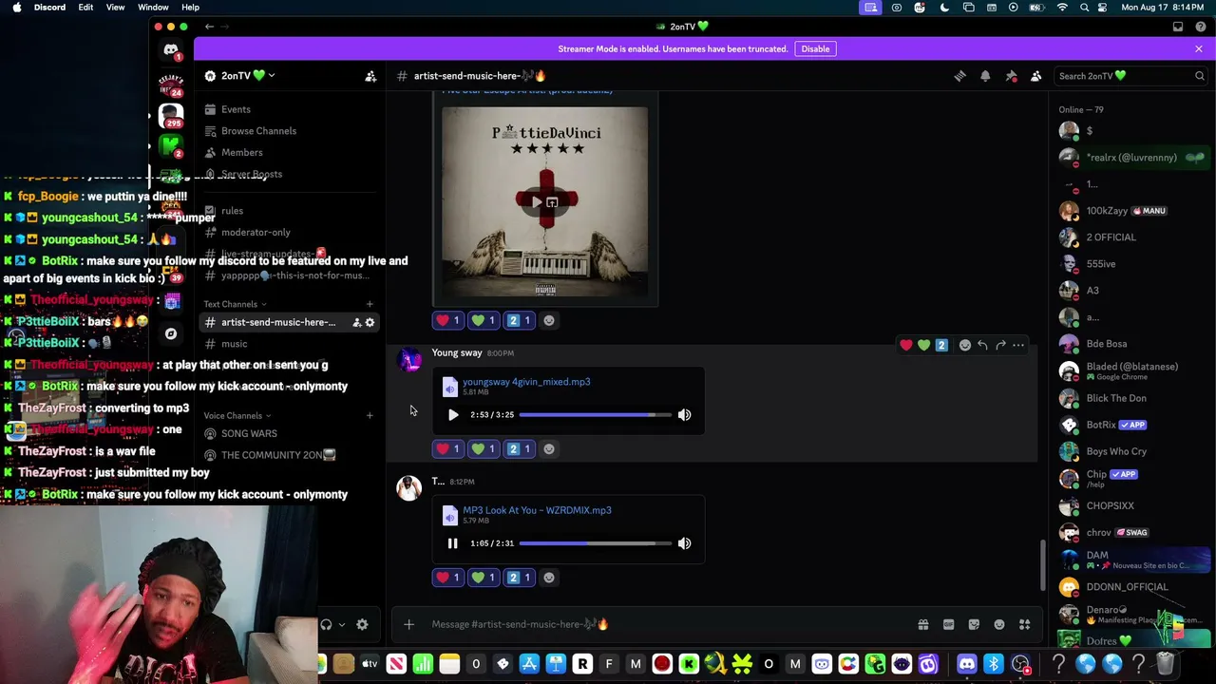Screen dimensions: 1216x684
Task: Toggle the 2 reaction on Look At You post
Action: [x=520, y=577]
